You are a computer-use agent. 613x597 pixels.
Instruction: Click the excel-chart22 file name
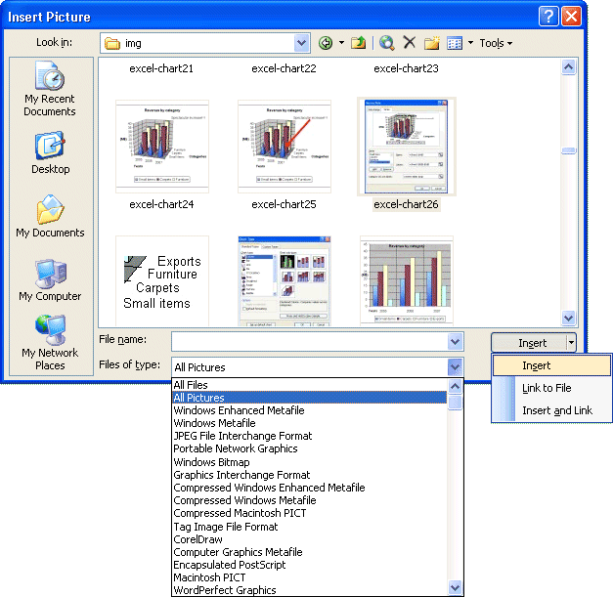click(284, 68)
